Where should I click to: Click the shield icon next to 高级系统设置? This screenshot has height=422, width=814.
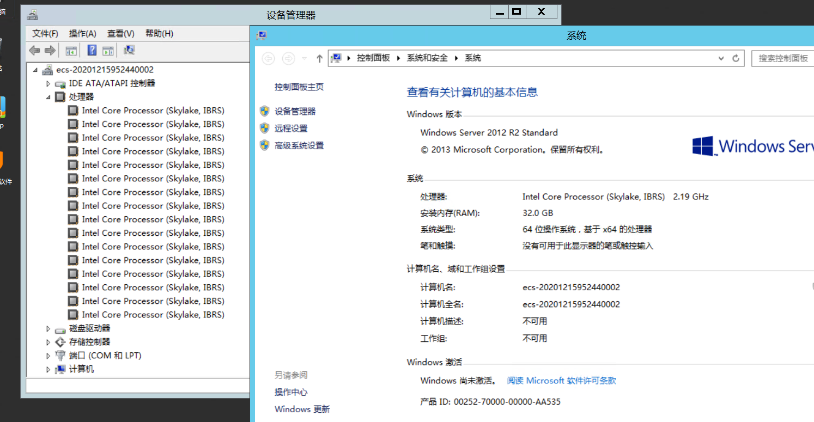tap(265, 145)
